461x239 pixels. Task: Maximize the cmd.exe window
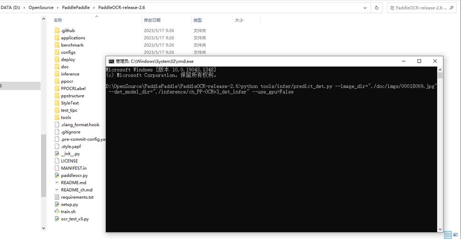[419, 61]
